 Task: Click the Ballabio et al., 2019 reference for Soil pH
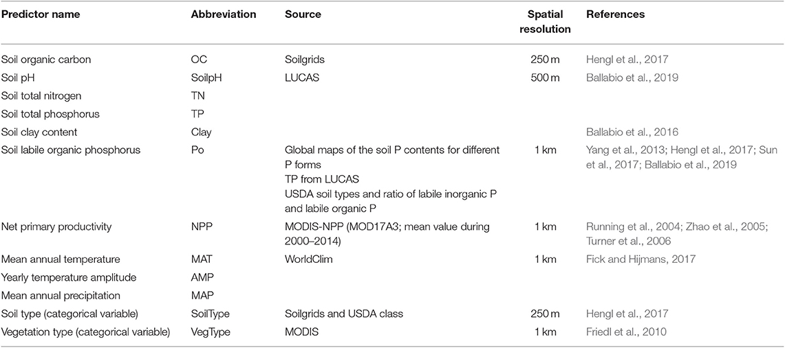pyautogui.click(x=623, y=78)
